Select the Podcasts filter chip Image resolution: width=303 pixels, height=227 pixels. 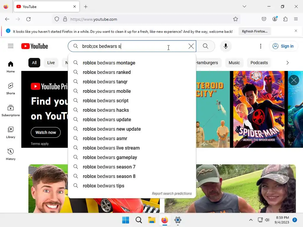coord(259,63)
